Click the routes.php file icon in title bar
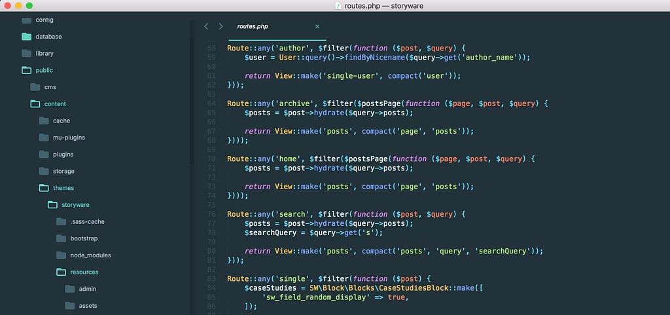This screenshot has width=670, height=315. 338,6
